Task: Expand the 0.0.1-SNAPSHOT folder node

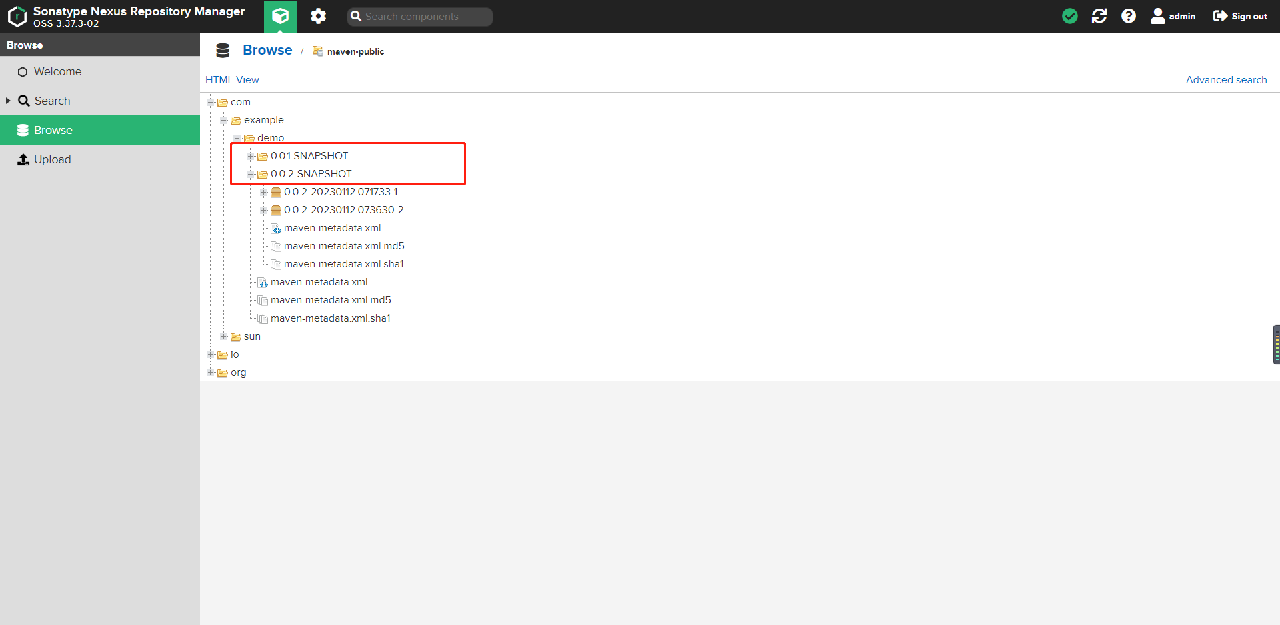Action: coord(251,156)
